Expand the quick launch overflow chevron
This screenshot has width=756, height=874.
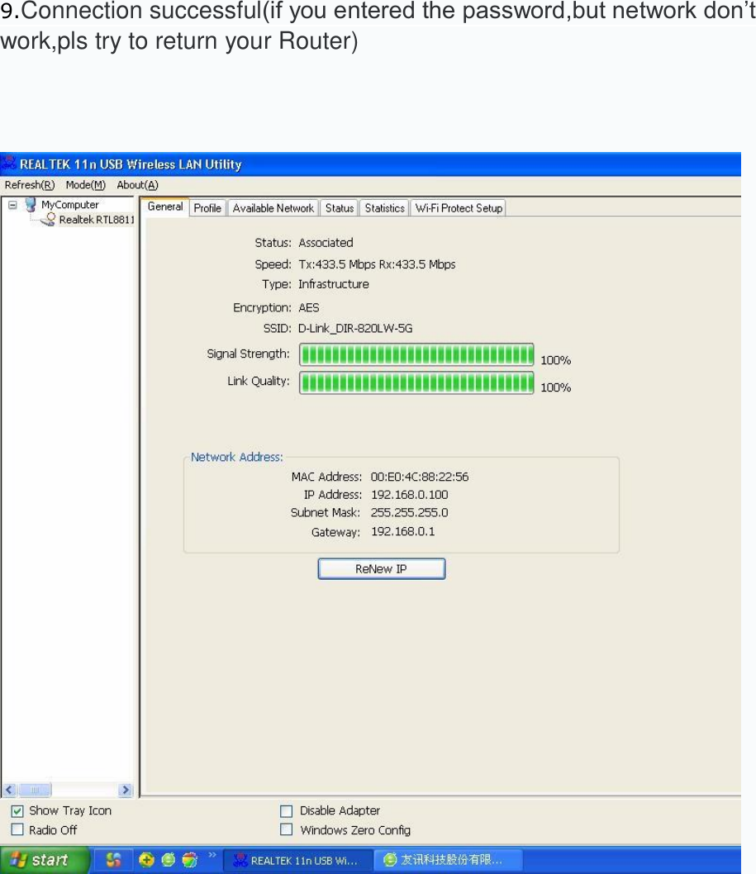212,854
